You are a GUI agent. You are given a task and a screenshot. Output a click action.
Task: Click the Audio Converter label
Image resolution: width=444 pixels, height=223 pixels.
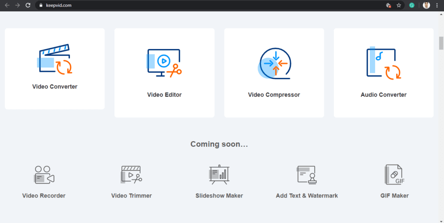tap(384, 95)
